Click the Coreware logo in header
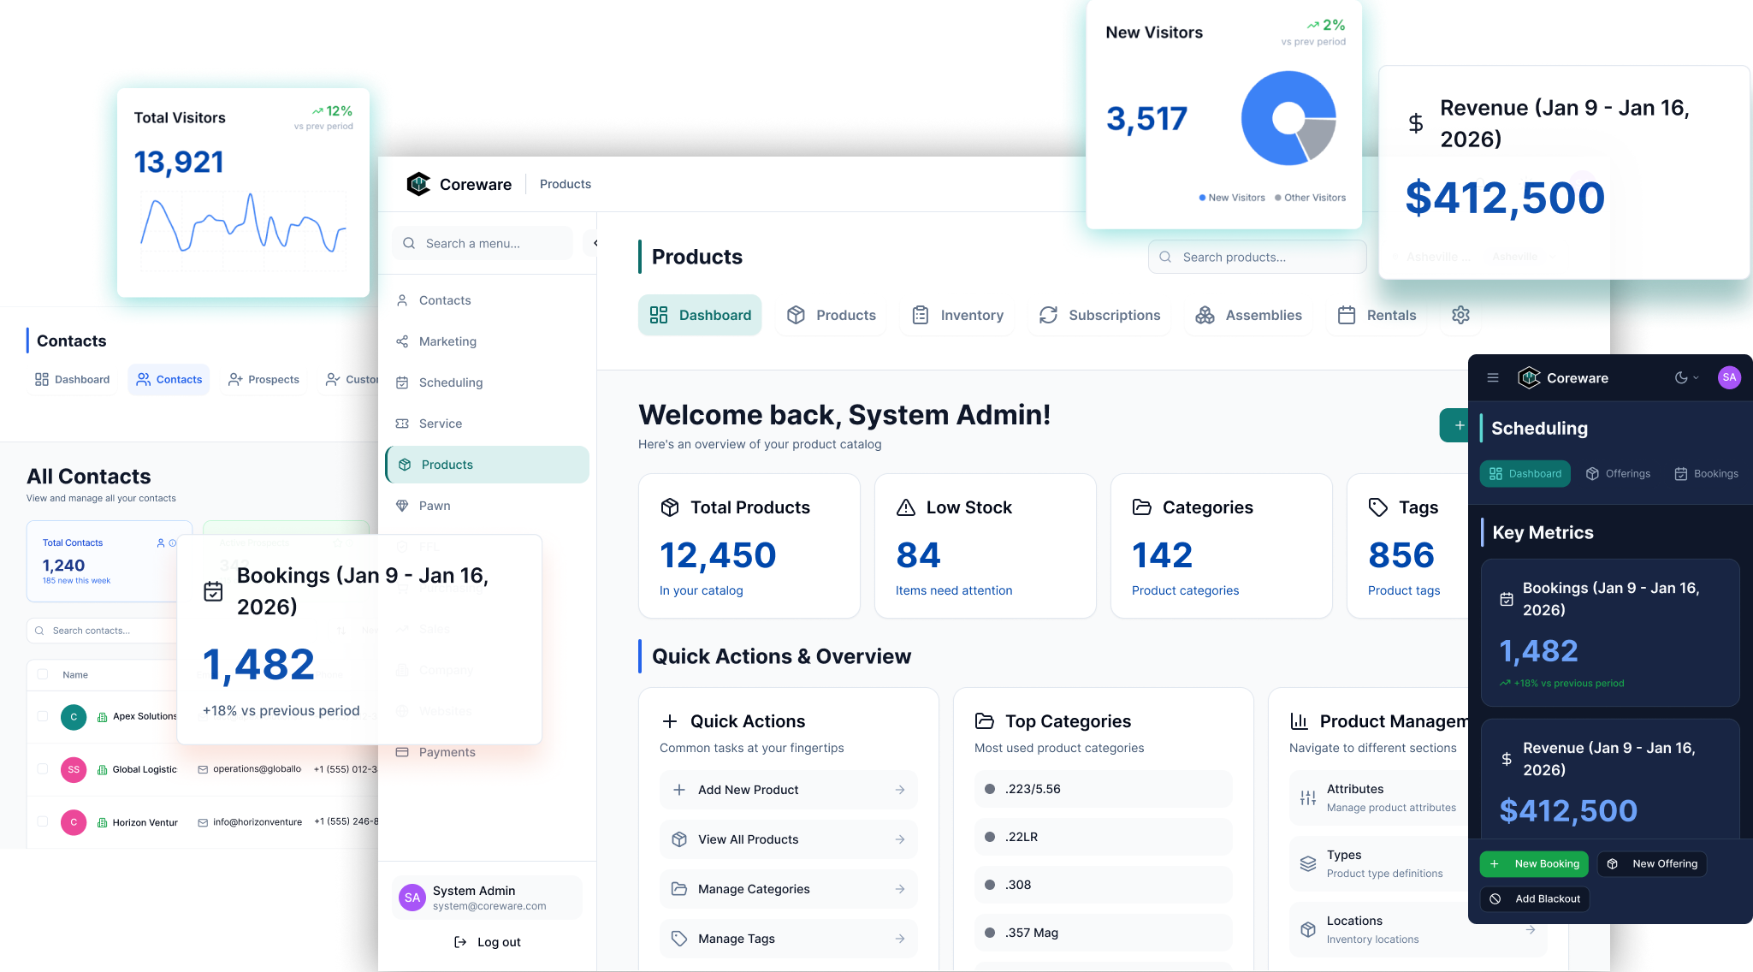The height and width of the screenshot is (972, 1753). tap(418, 184)
